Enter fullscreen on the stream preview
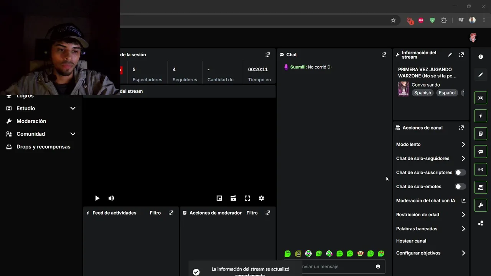Image resolution: width=491 pixels, height=276 pixels. 247,198
